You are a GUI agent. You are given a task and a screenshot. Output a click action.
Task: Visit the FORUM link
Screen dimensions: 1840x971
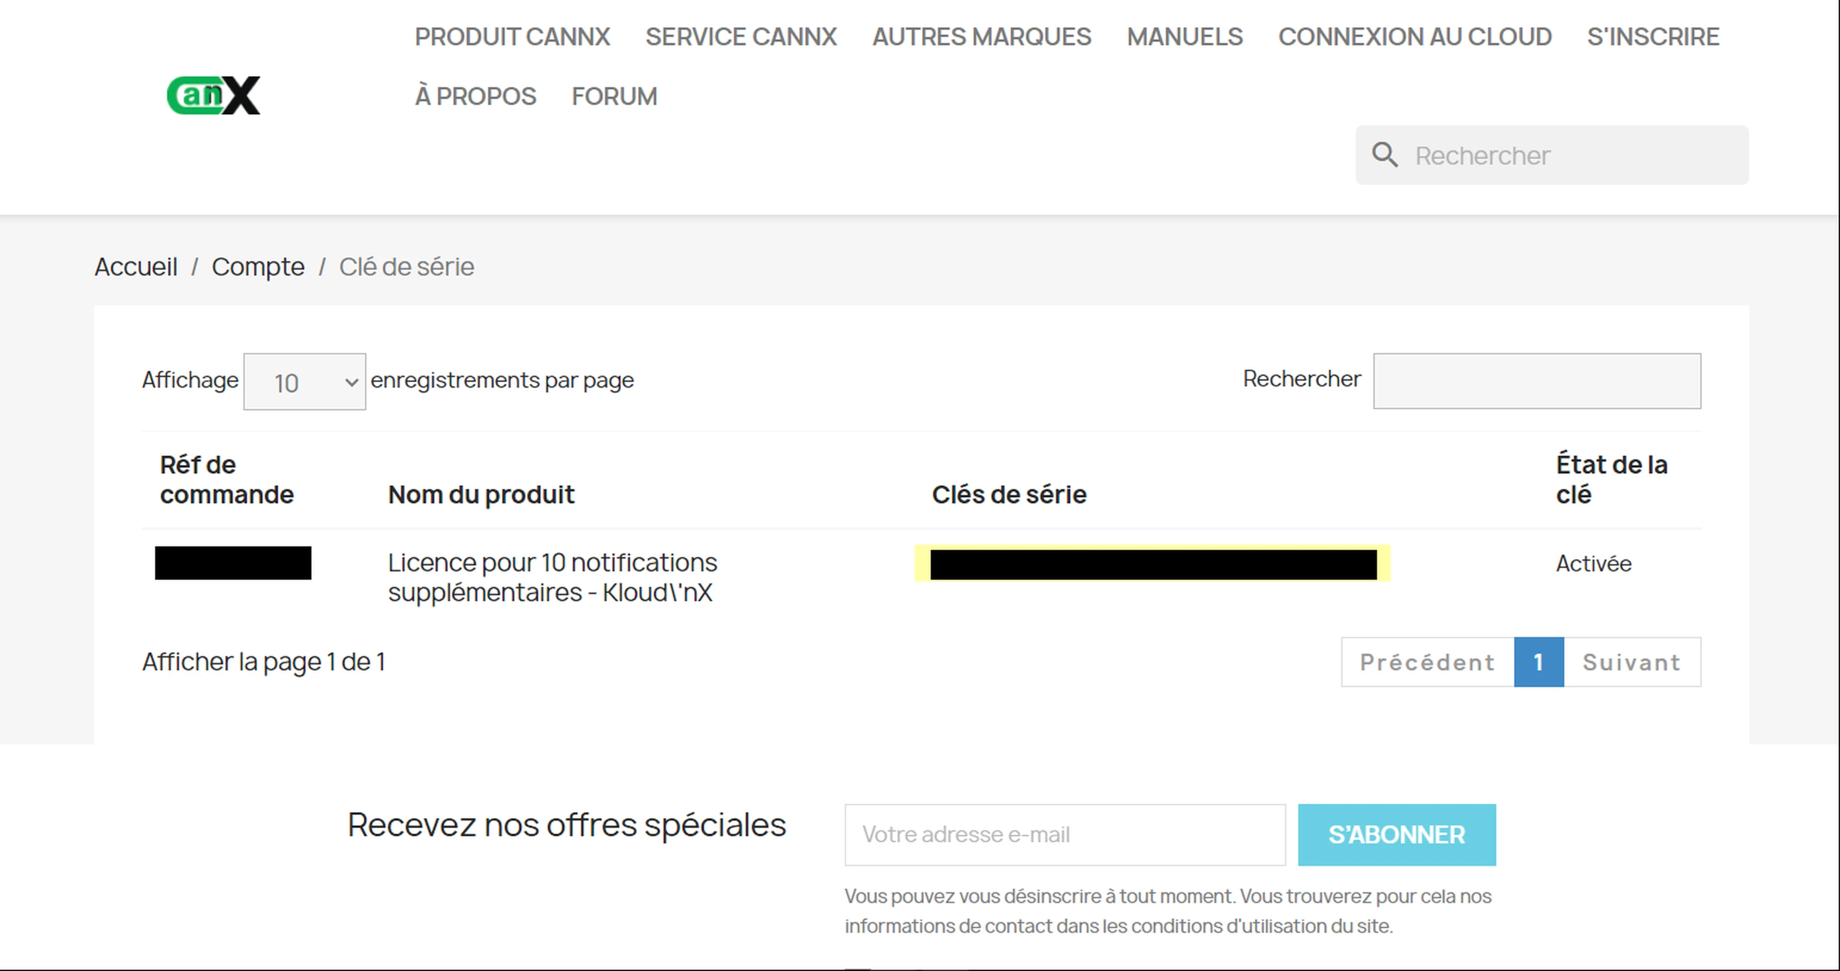(615, 95)
